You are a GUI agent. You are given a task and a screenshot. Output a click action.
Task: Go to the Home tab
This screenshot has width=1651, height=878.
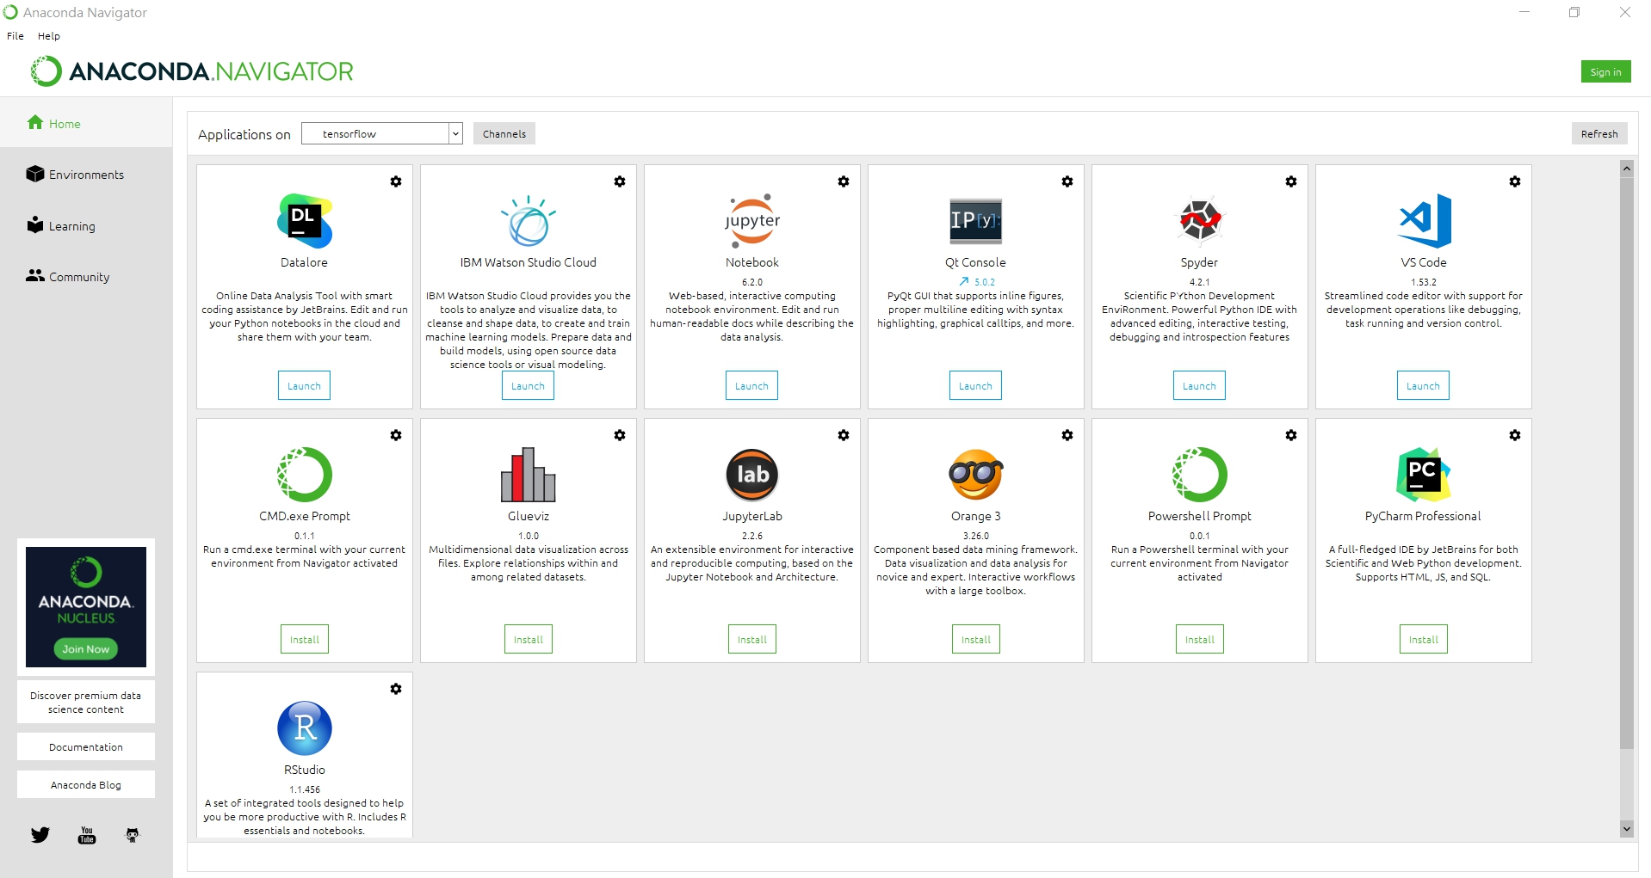tap(86, 123)
